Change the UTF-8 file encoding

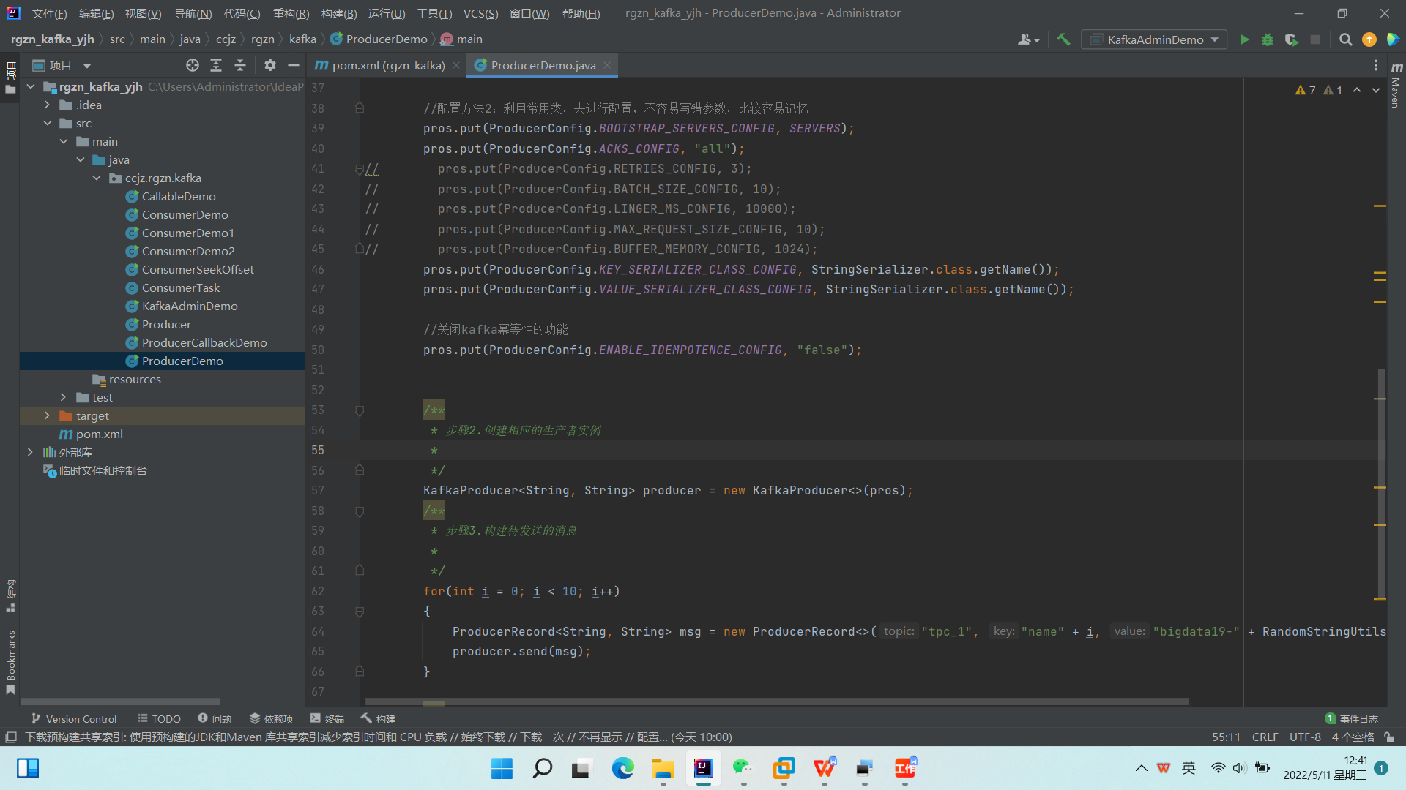1305,737
